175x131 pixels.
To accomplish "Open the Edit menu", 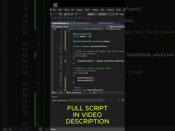I will tap(60, 10).
